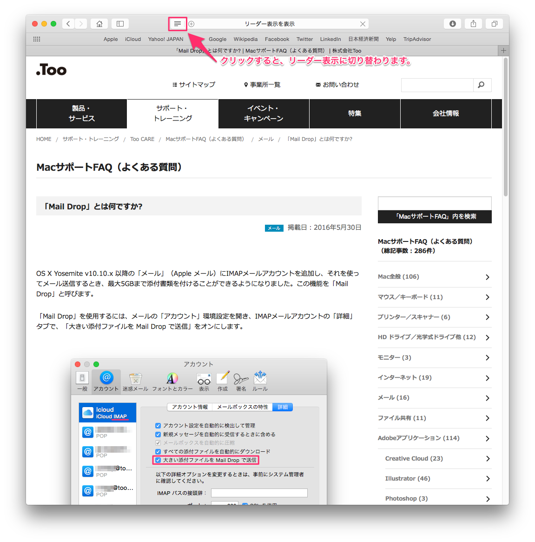
Task: Select the iCloud IMAP account
Action: click(x=108, y=413)
